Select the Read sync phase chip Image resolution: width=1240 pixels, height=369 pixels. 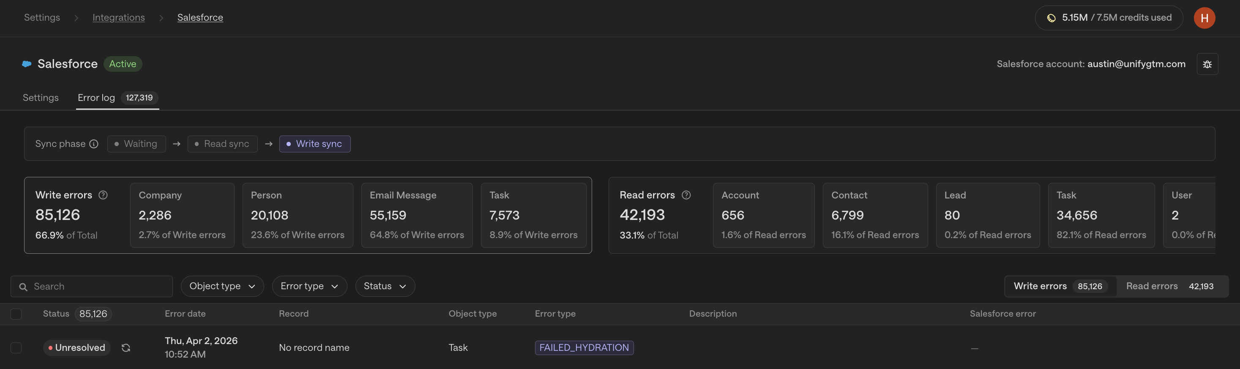click(x=222, y=144)
